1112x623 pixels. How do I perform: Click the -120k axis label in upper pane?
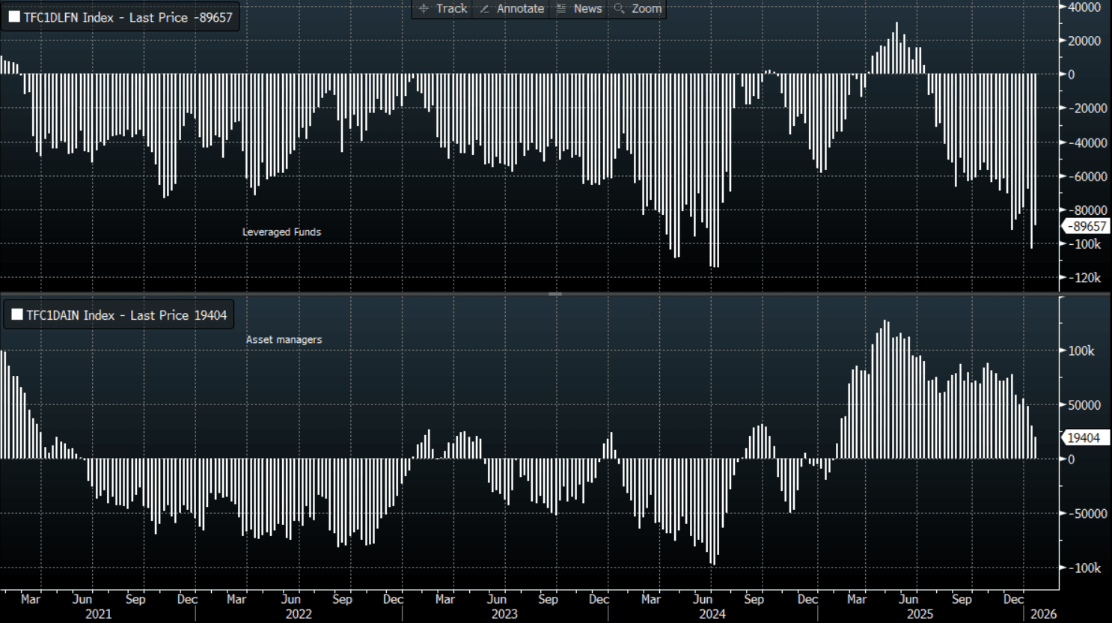tap(1087, 278)
